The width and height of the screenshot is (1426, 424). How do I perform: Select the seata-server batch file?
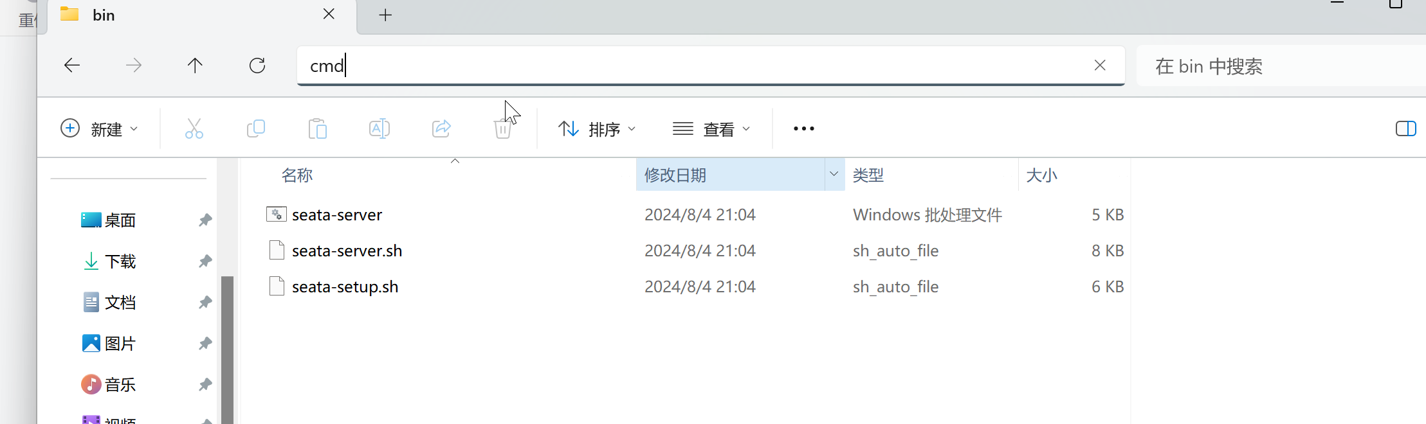click(x=337, y=215)
